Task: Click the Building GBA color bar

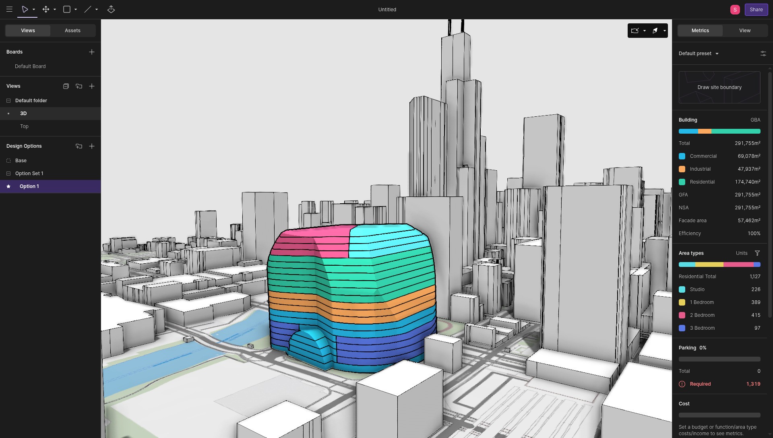Action: [719, 131]
